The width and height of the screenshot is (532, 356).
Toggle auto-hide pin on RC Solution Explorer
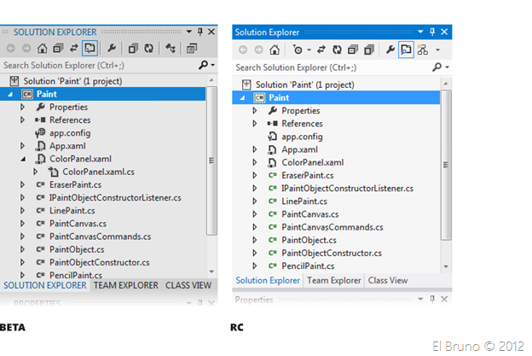(x=432, y=32)
